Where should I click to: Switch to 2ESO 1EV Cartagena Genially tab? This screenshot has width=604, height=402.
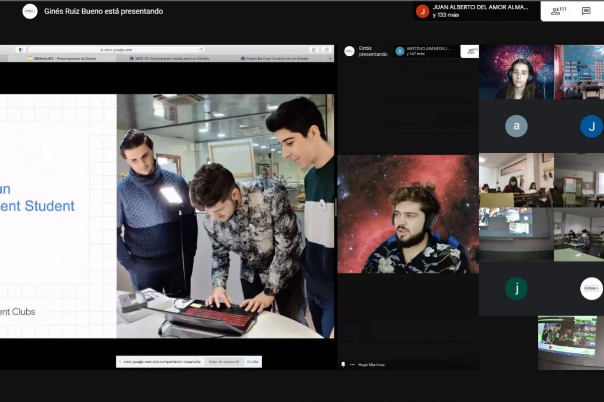169,58
